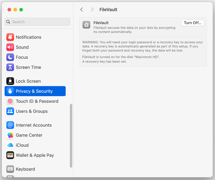Click the Internet Accounts @ icon
Screen dimensions: 215x180
[10, 125]
